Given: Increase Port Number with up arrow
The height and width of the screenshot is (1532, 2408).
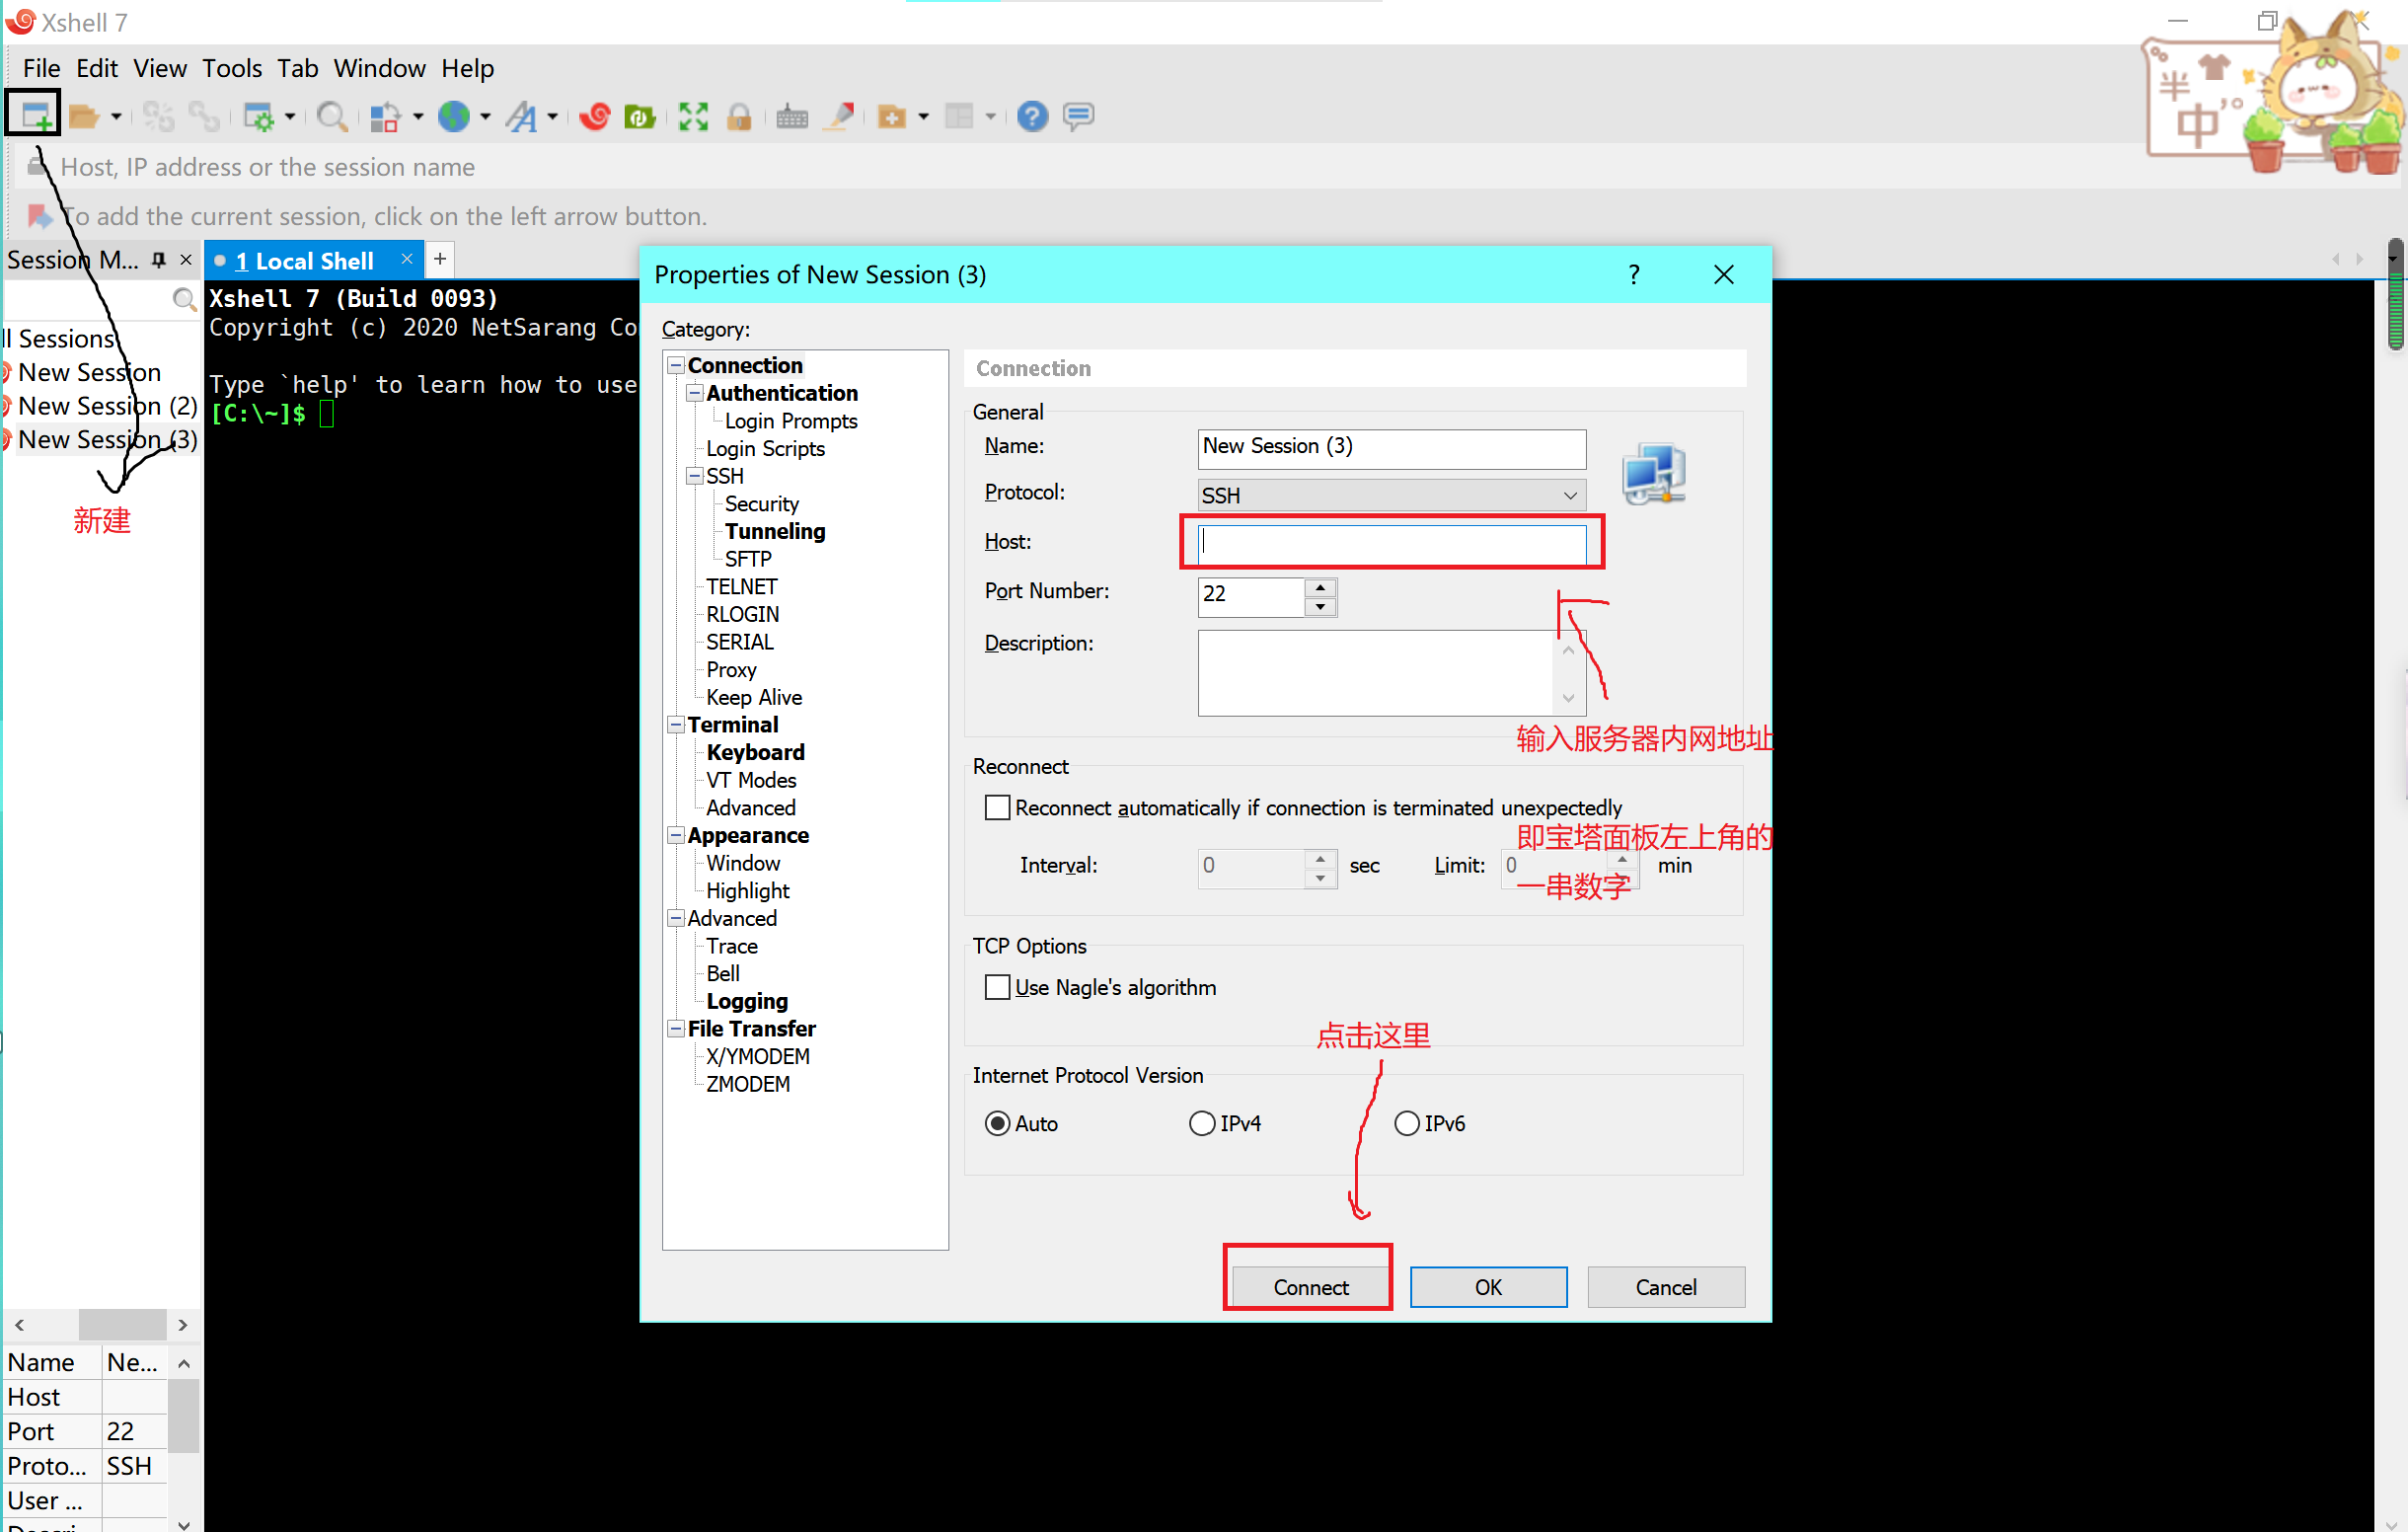Looking at the screenshot, I should coord(1320,587).
